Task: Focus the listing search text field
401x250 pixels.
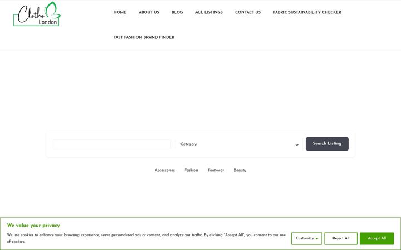Action: (112, 144)
